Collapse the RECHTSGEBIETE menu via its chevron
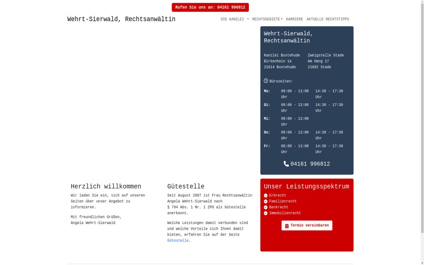Screen dimensions: 424x265 [282, 19]
